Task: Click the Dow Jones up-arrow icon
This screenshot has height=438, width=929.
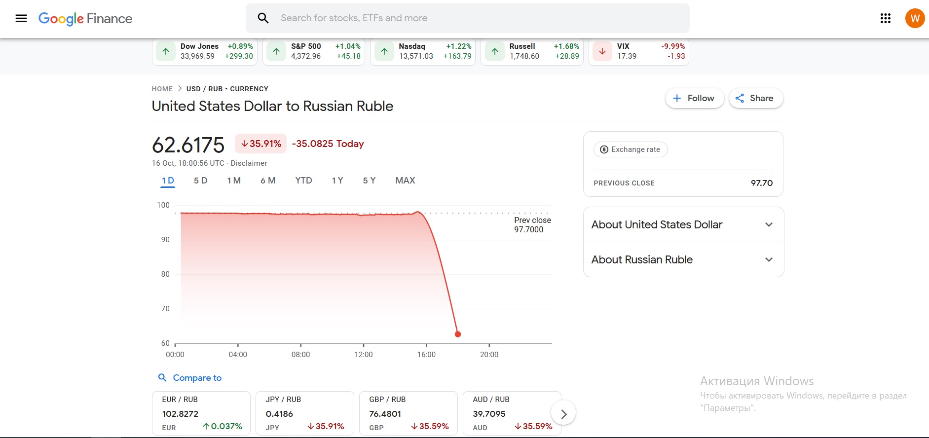Action: coord(166,51)
